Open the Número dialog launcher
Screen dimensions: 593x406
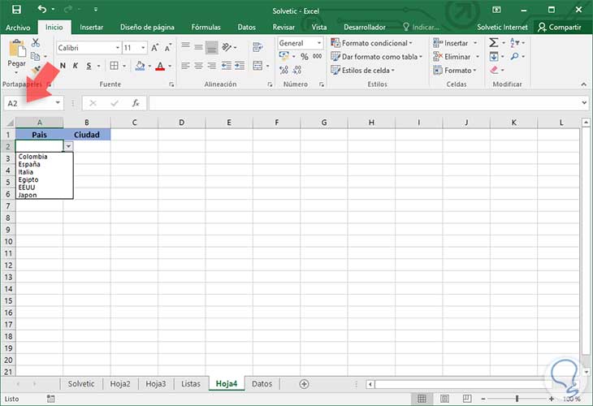pyautogui.click(x=322, y=84)
